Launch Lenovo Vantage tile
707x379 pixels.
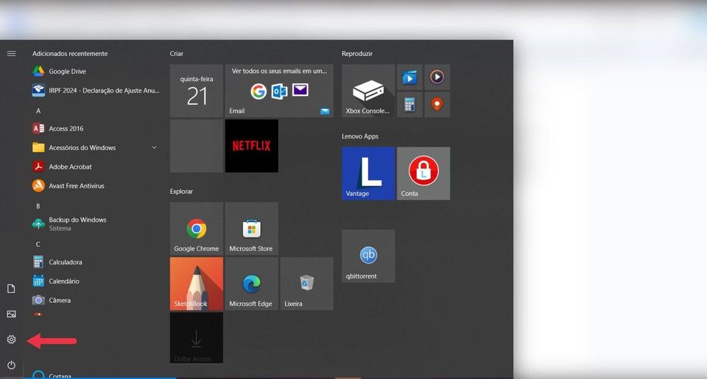369,174
